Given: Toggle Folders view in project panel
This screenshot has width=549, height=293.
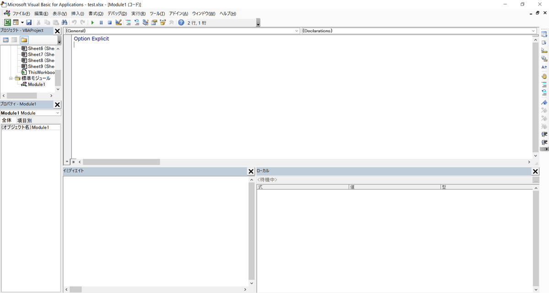Looking at the screenshot, I should (x=24, y=40).
